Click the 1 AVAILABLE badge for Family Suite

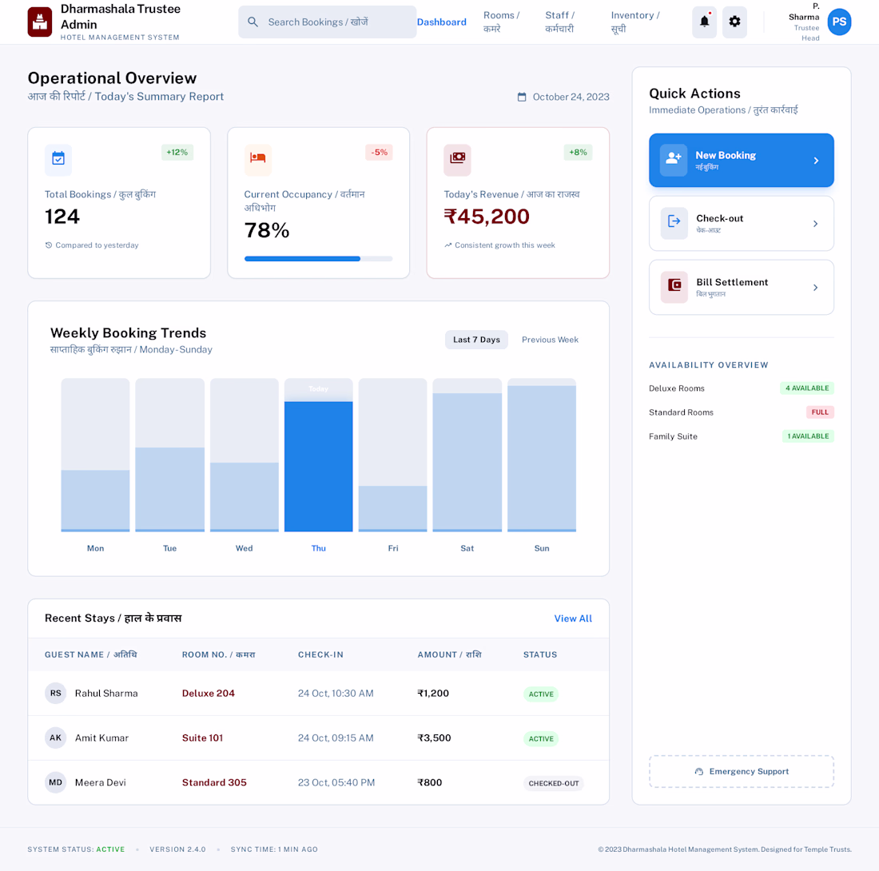pos(808,436)
